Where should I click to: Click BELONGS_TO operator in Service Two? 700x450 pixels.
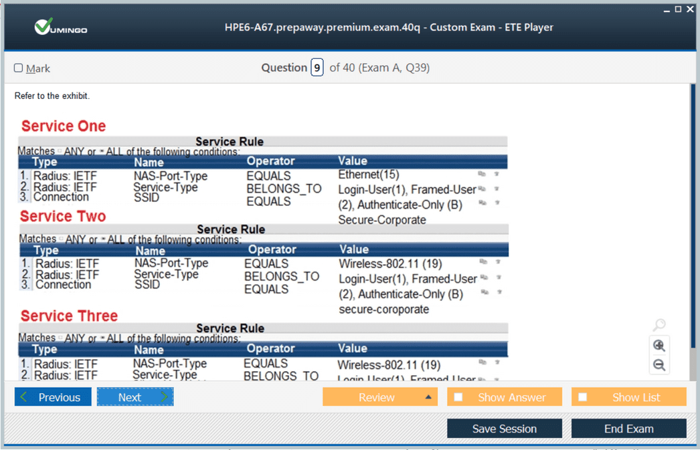tap(282, 277)
